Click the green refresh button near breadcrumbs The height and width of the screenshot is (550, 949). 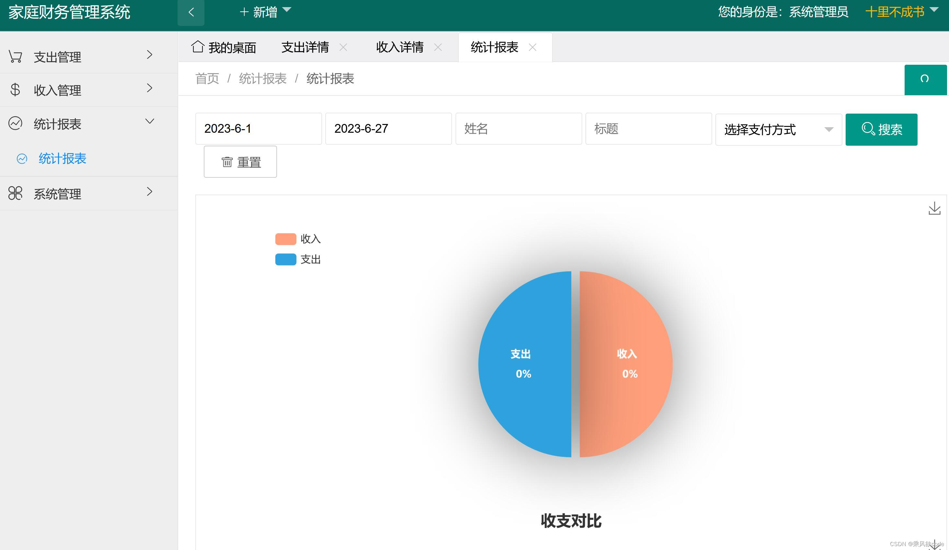[x=926, y=79]
